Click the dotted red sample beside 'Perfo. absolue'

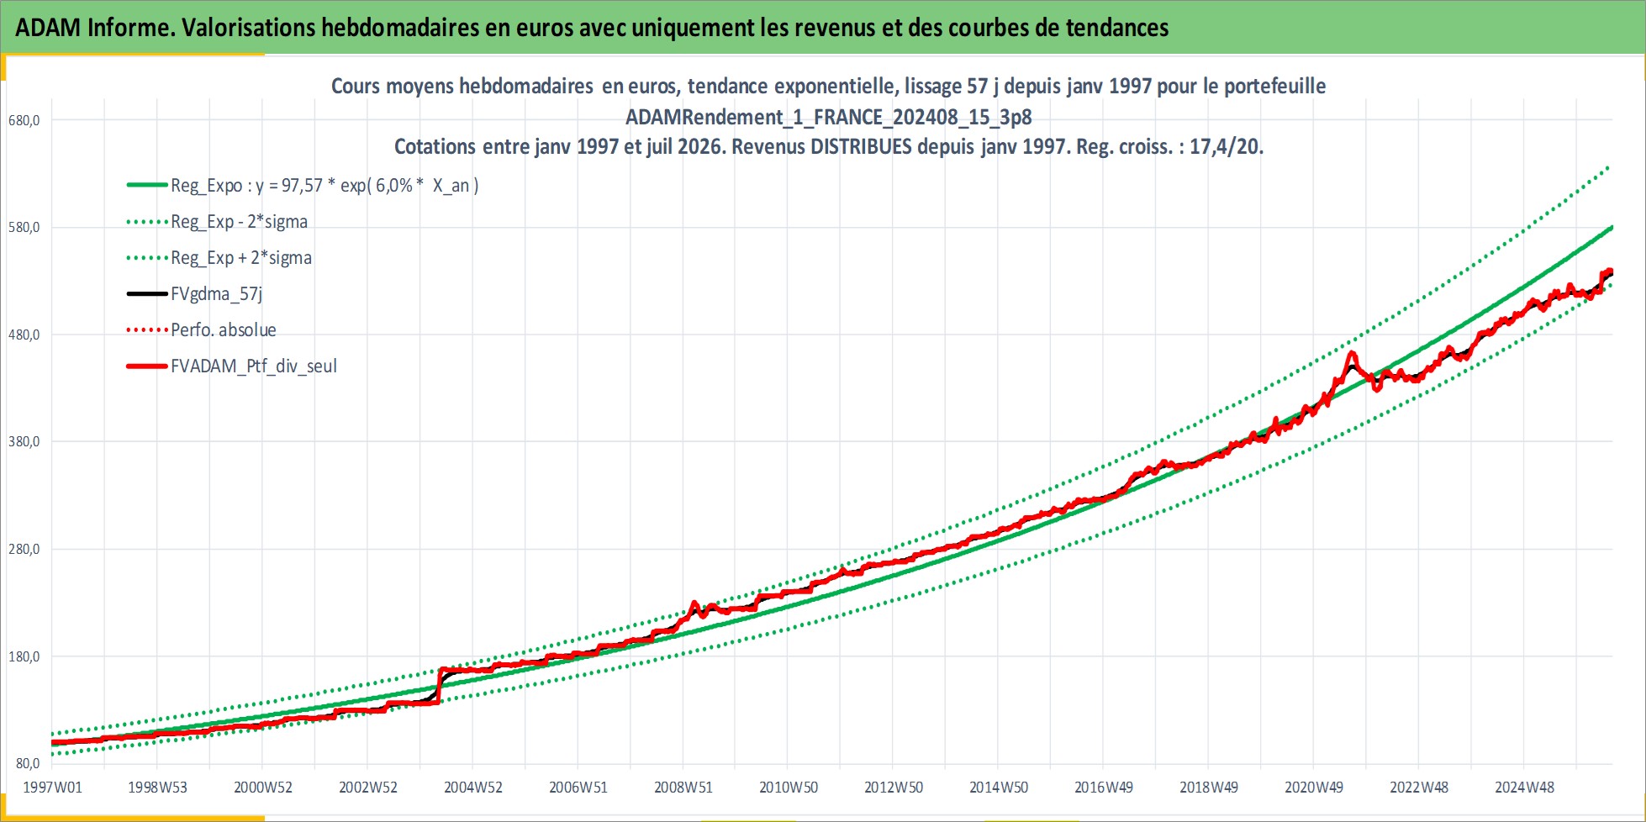pyautogui.click(x=147, y=330)
